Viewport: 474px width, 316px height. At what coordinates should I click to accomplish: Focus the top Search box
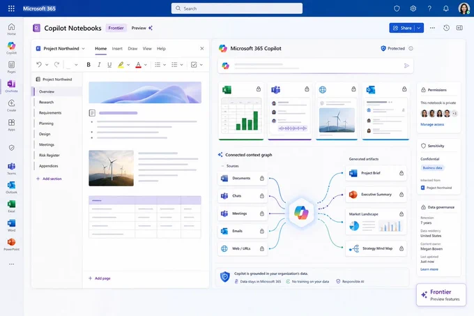[x=237, y=8]
